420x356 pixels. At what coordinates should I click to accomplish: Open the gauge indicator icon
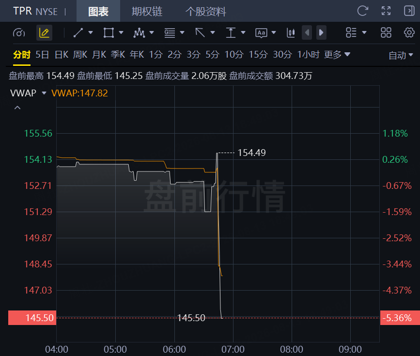[19, 32]
